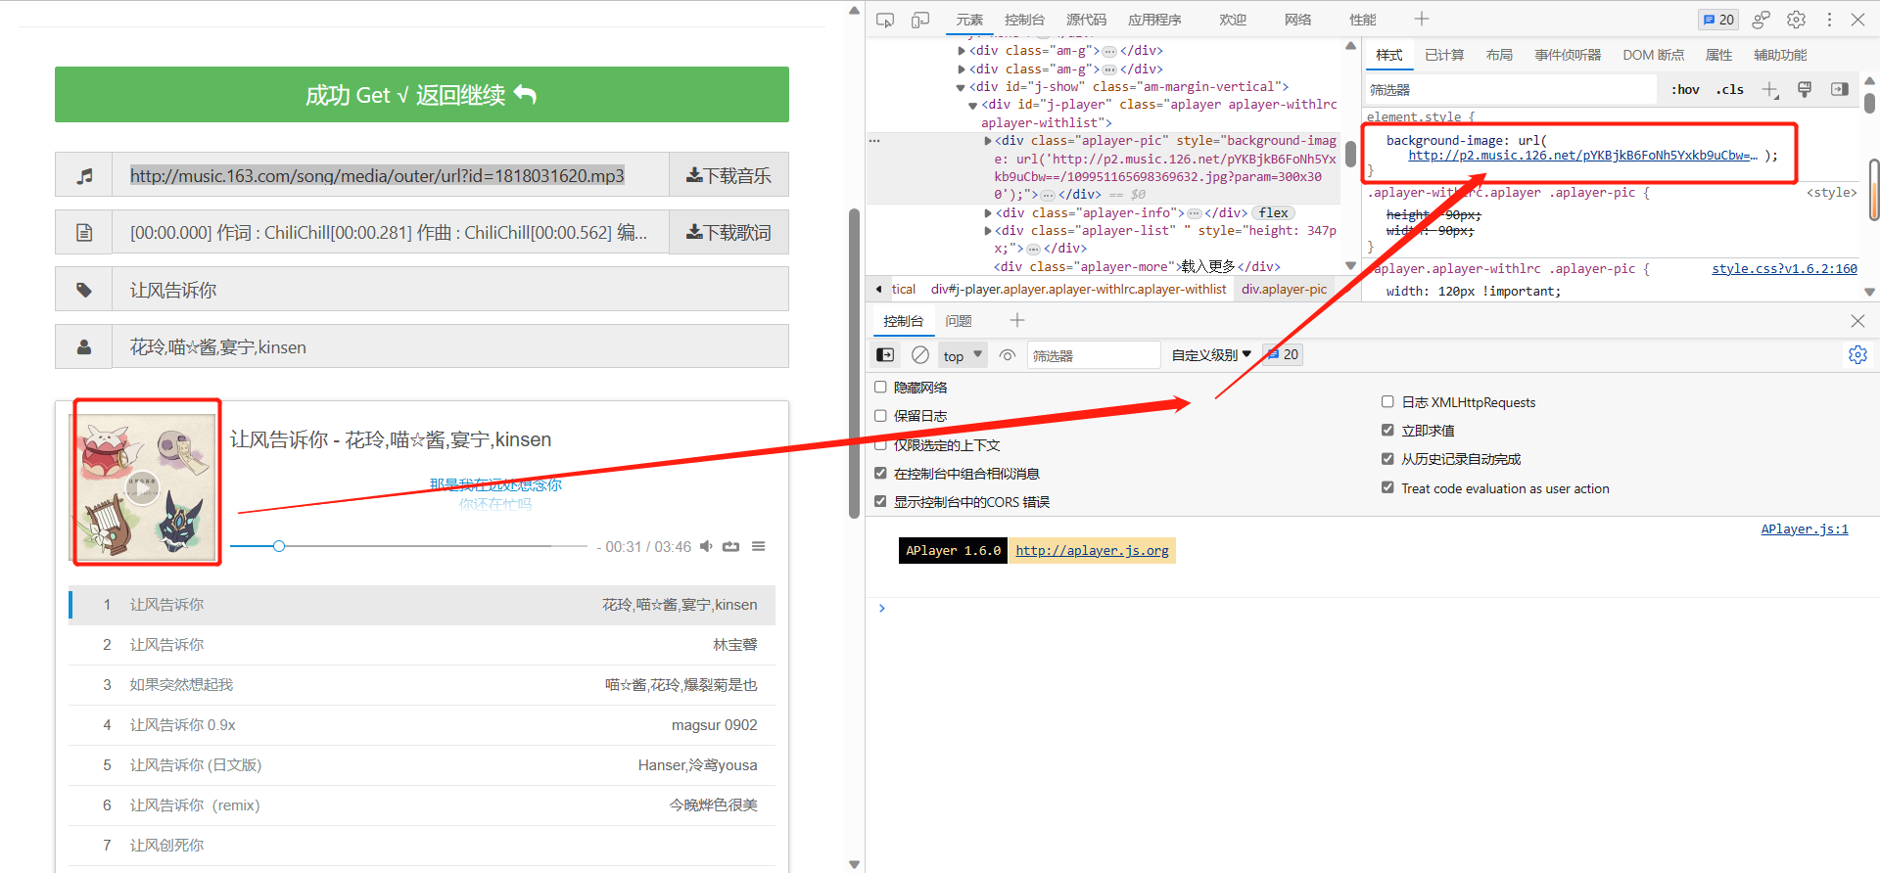Switch to the 控制台 top tab
The image size is (1880, 873).
point(1024,20)
